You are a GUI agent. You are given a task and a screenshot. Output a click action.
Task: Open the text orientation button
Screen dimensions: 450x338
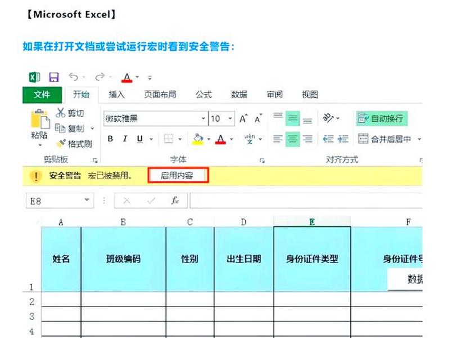pos(328,118)
